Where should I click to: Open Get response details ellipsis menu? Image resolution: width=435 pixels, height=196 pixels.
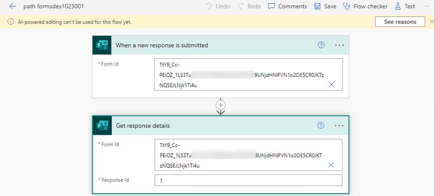click(x=339, y=126)
